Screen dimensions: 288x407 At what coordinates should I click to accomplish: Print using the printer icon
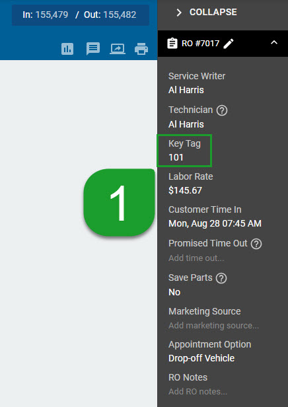click(141, 49)
